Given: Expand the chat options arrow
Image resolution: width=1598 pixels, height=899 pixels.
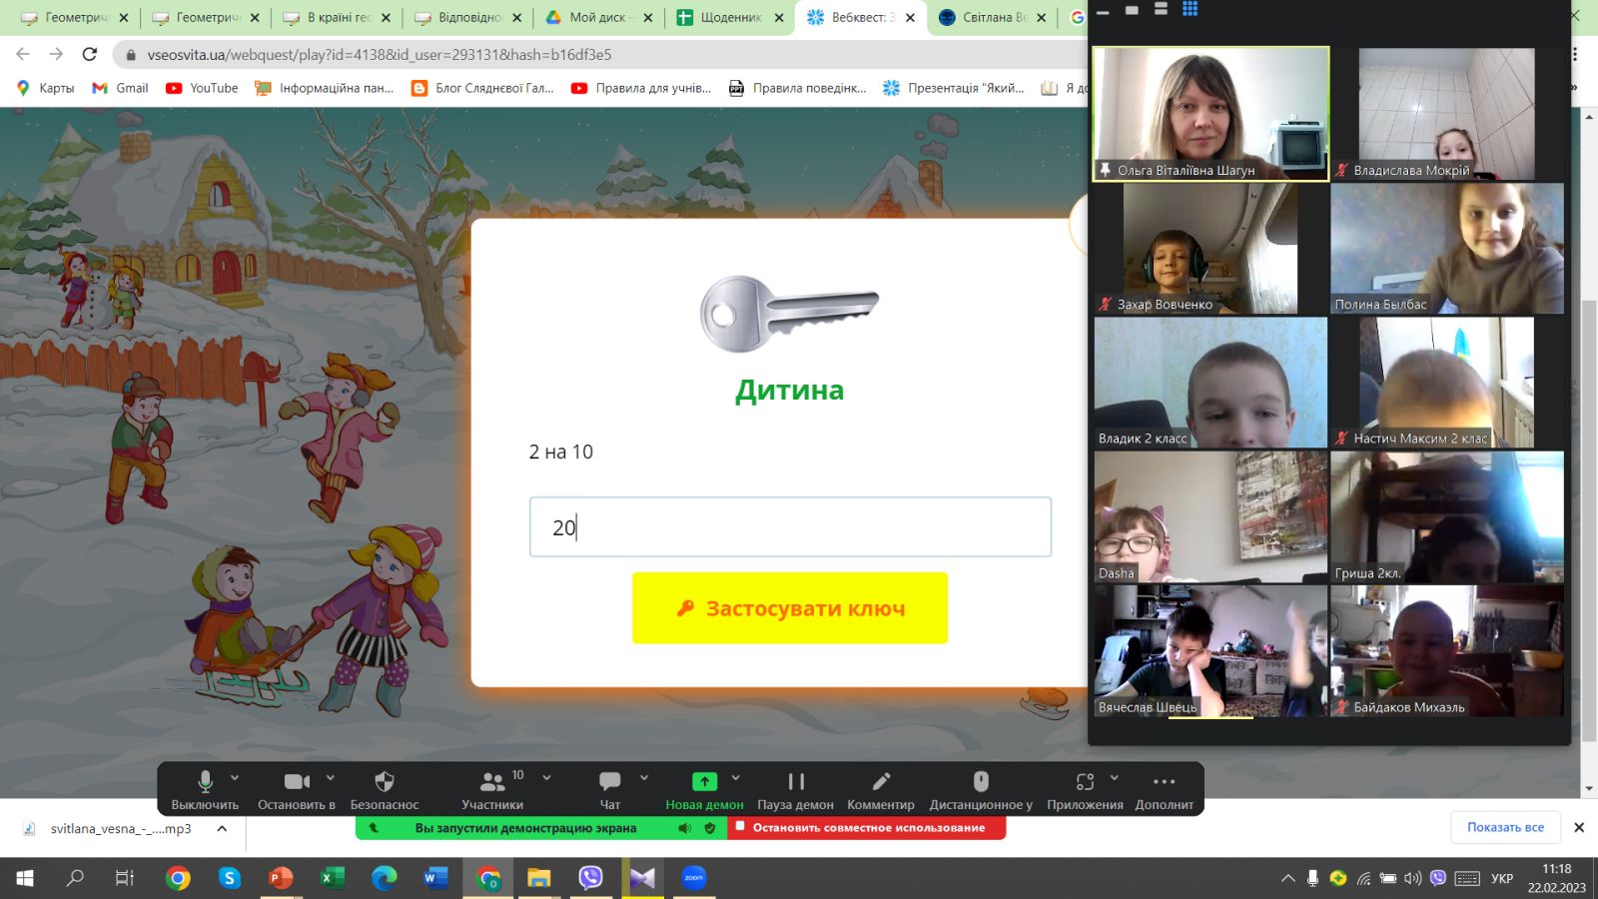Looking at the screenshot, I should click(x=644, y=777).
